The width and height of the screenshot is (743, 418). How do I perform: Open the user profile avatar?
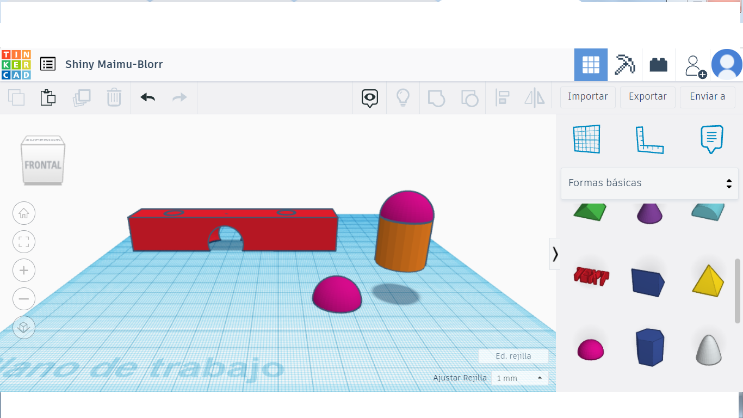[x=727, y=65]
